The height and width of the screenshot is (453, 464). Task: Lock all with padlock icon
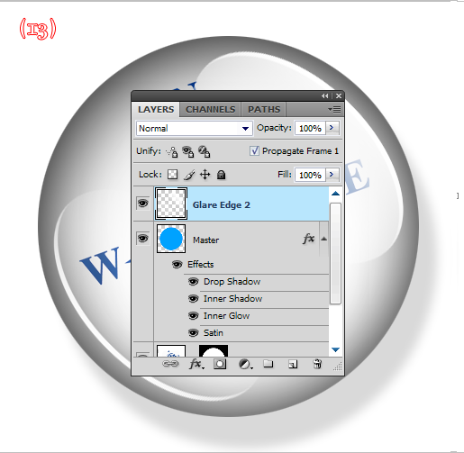pyautogui.click(x=222, y=175)
